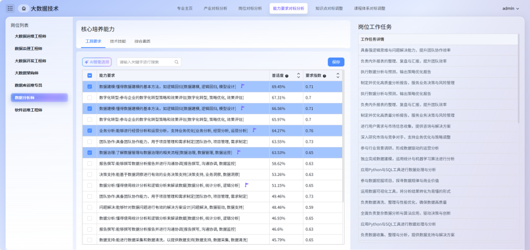
Task: Click the flag icon on the 69.45% row
Action: click(242, 86)
